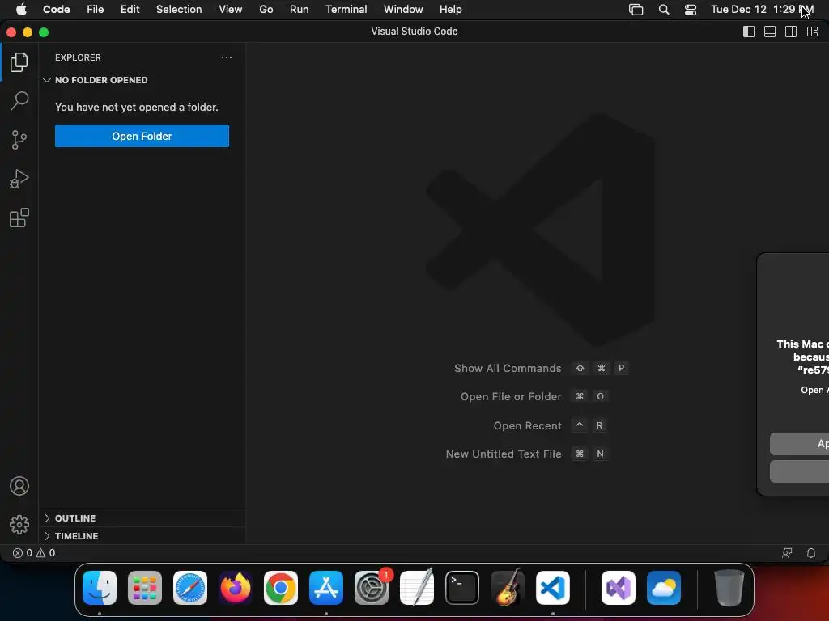Viewport: 829px width, 621px height.
Task: Open the Run menu
Action: point(300,10)
